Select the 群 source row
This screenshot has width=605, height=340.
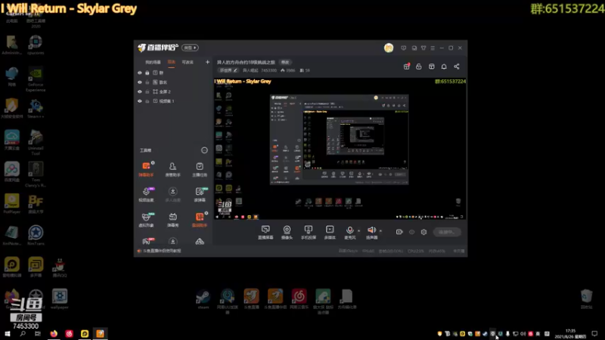coord(173,73)
